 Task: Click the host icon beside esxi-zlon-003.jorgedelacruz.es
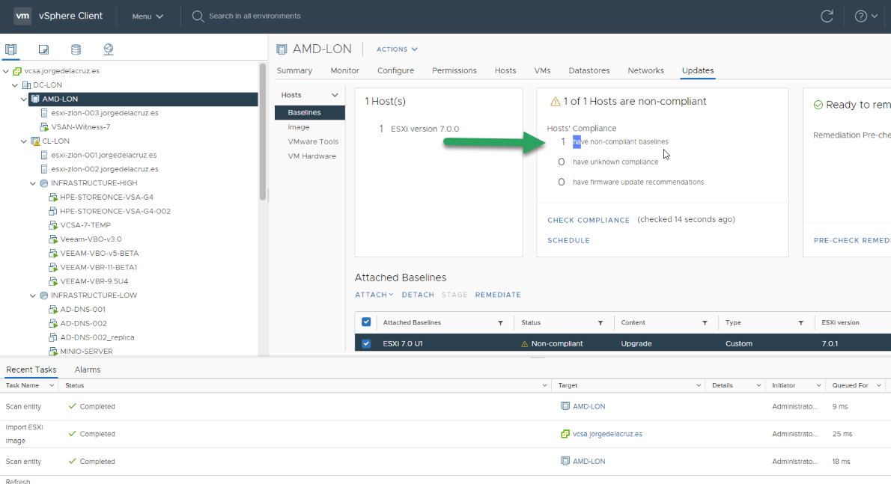coord(44,113)
